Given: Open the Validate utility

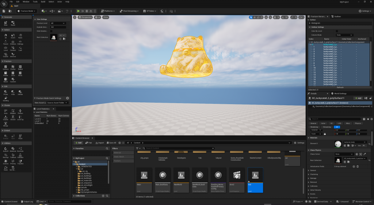Looking at the screenshot, I should (20, 155).
